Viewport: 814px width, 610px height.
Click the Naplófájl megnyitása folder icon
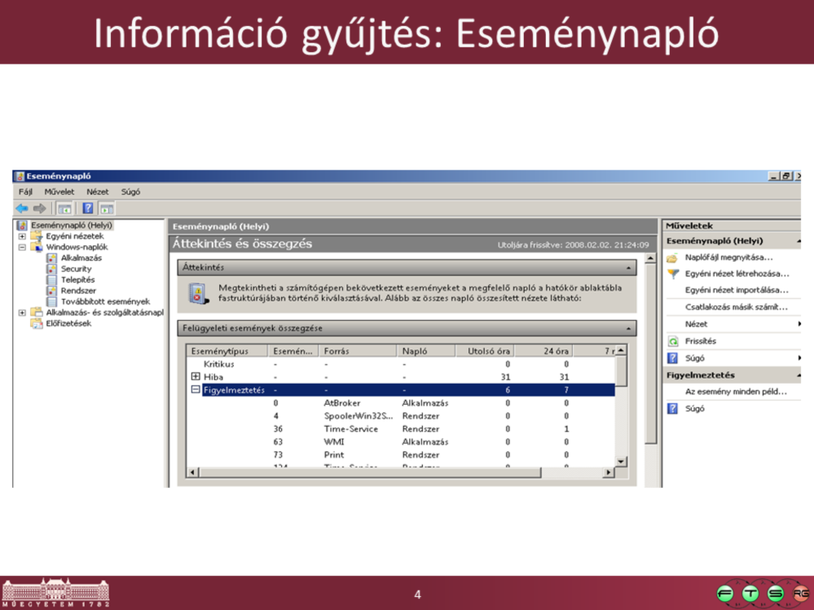click(673, 257)
